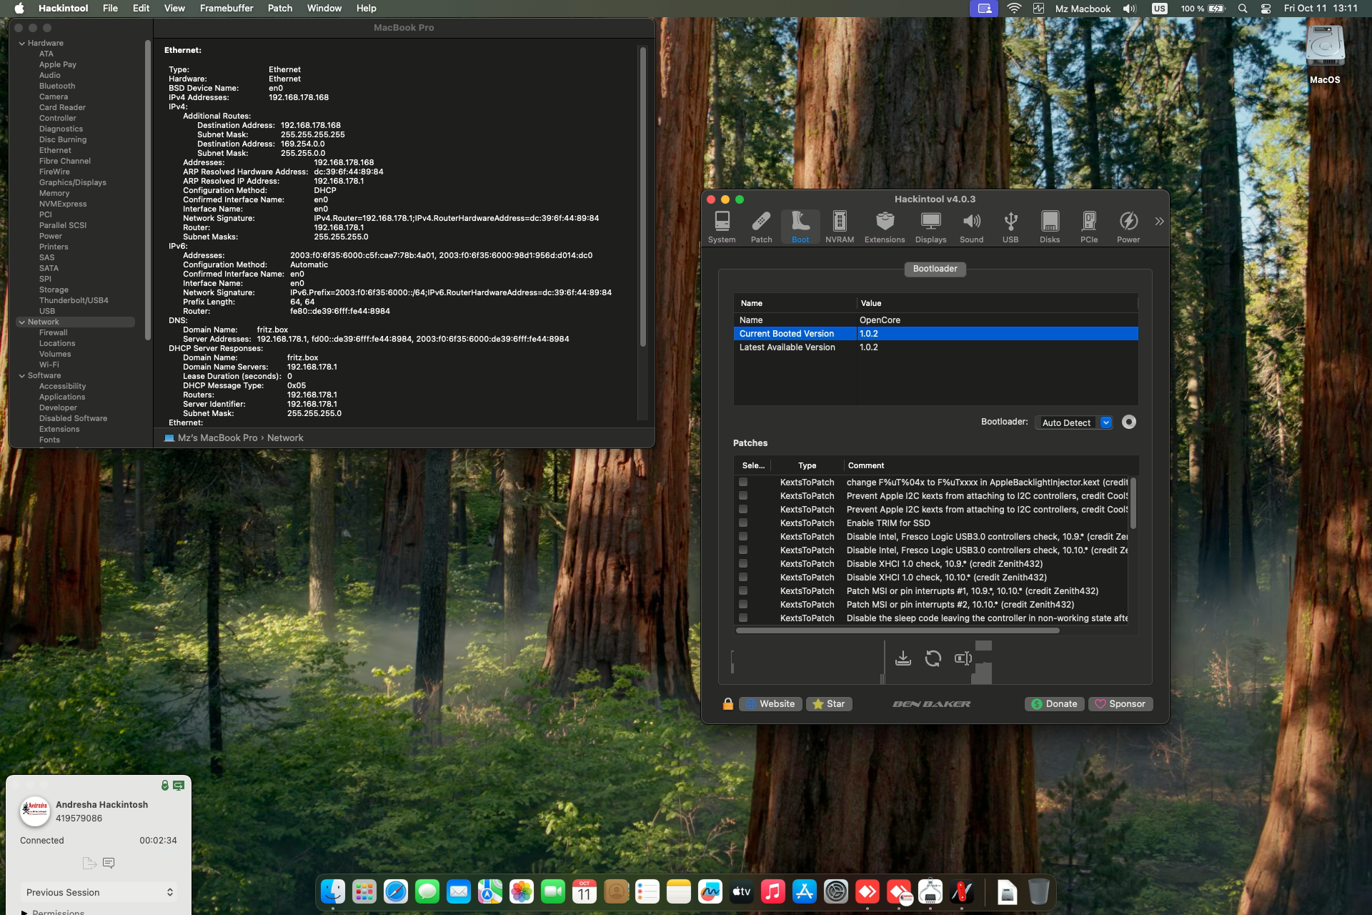Open the Patch tool in Hackintool

(x=761, y=227)
